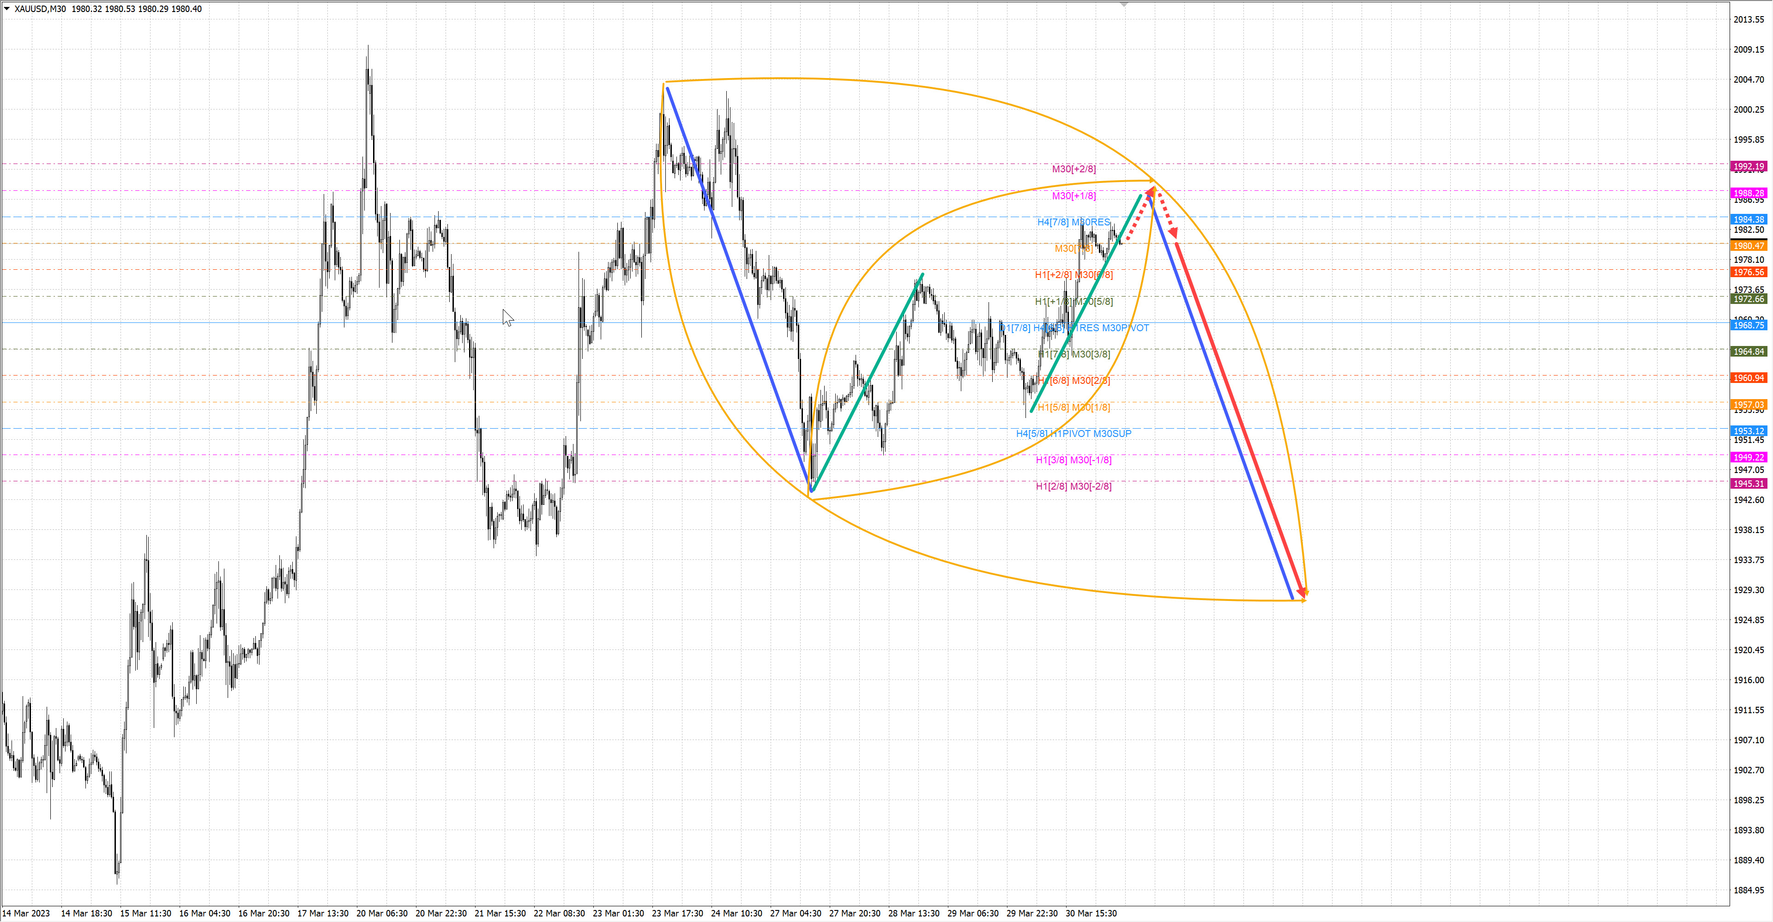Click the red dotted down arrowhead
Image resolution: width=1773 pixels, height=922 pixels.
click(x=1173, y=233)
